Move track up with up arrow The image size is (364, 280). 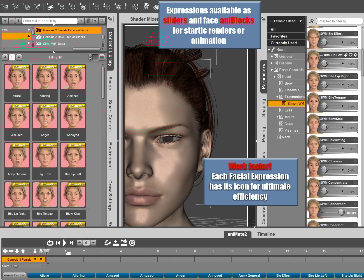coord(23,251)
